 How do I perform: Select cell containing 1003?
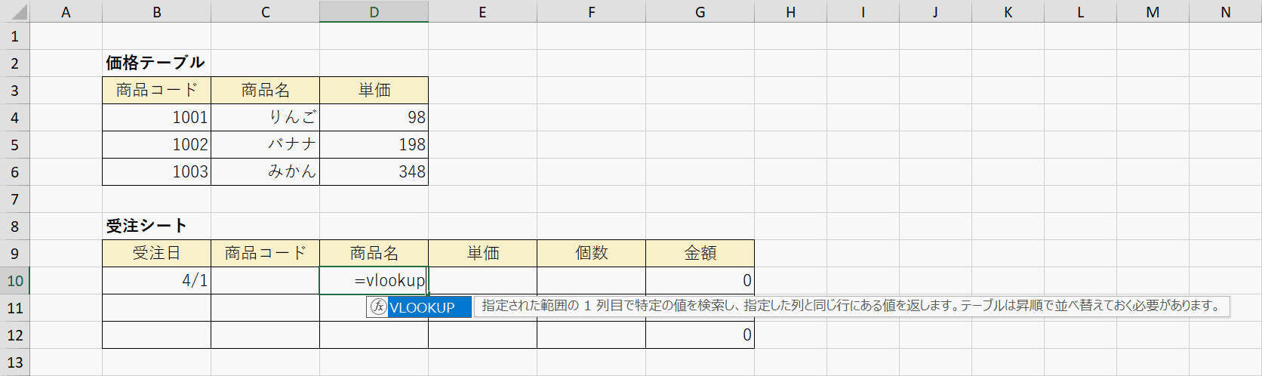[x=156, y=171]
